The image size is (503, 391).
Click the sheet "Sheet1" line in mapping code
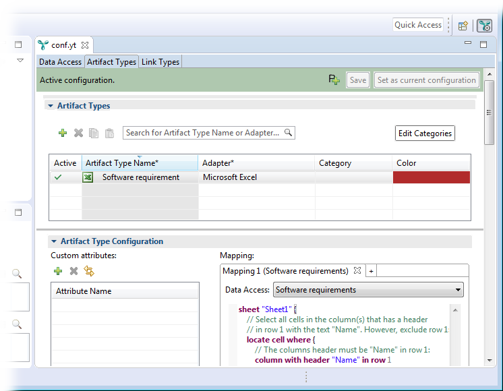click(x=267, y=309)
